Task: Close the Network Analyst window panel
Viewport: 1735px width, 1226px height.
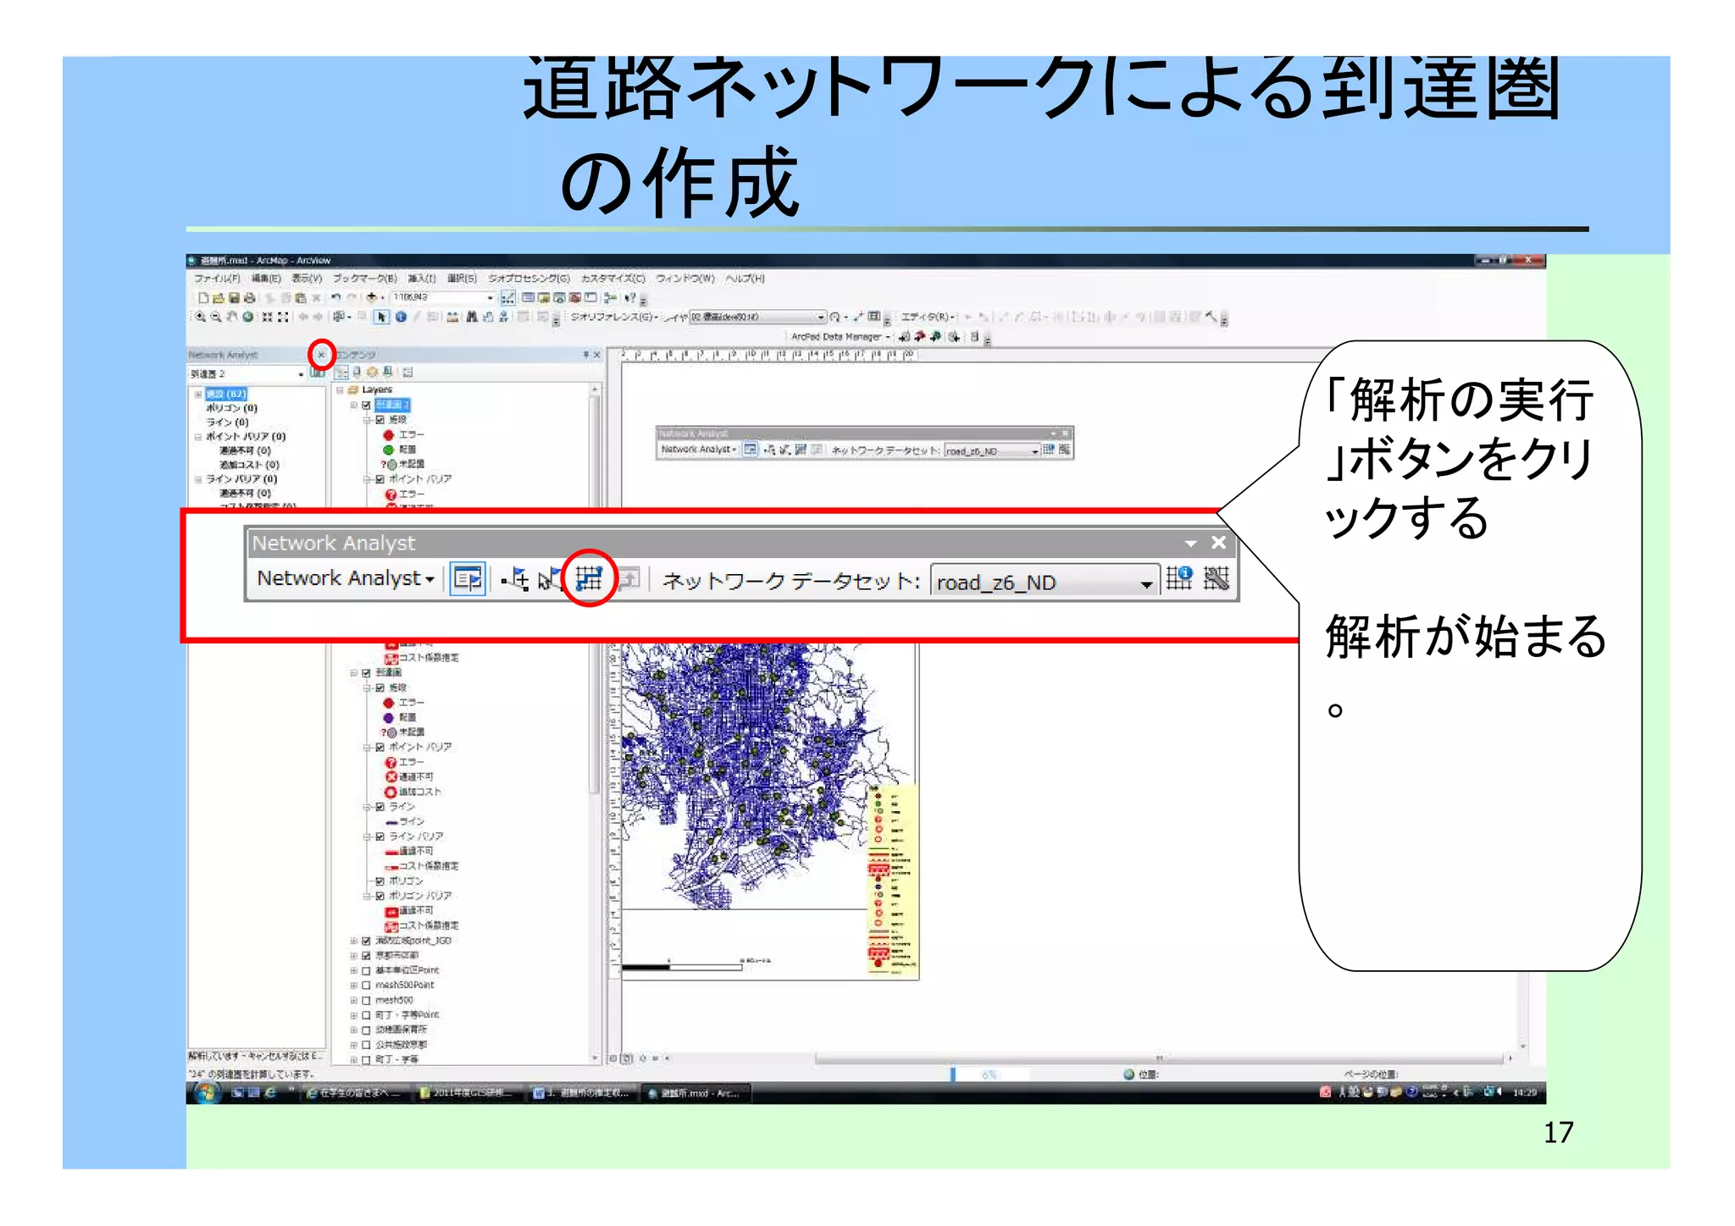Action: [x=321, y=354]
